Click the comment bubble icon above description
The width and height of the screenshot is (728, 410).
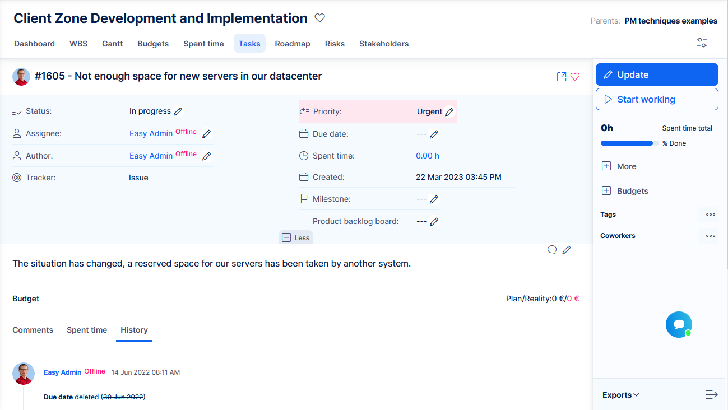click(552, 250)
